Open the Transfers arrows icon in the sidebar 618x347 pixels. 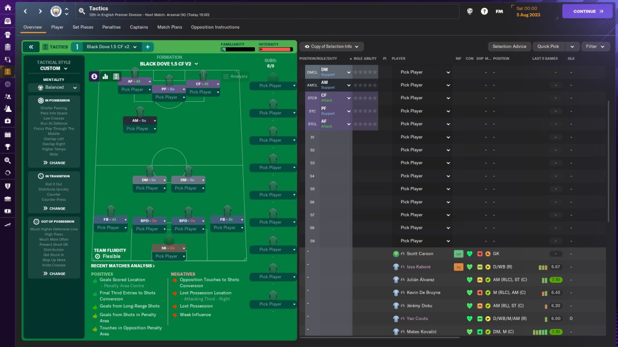8,173
